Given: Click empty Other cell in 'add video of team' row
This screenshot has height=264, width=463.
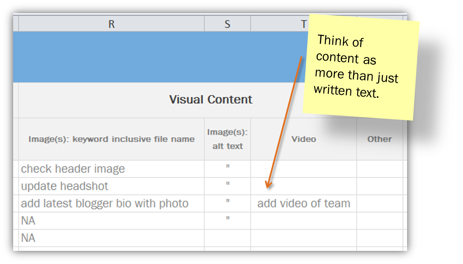Looking at the screenshot, I should click(x=380, y=204).
